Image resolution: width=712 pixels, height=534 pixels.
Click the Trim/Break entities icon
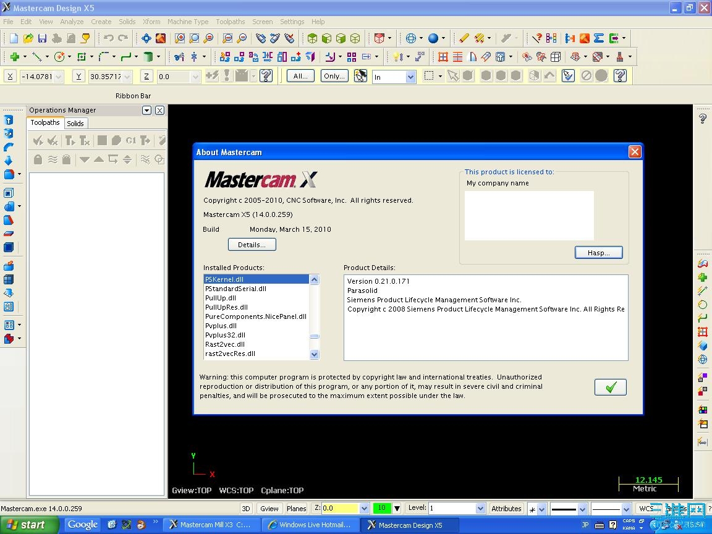coord(179,57)
